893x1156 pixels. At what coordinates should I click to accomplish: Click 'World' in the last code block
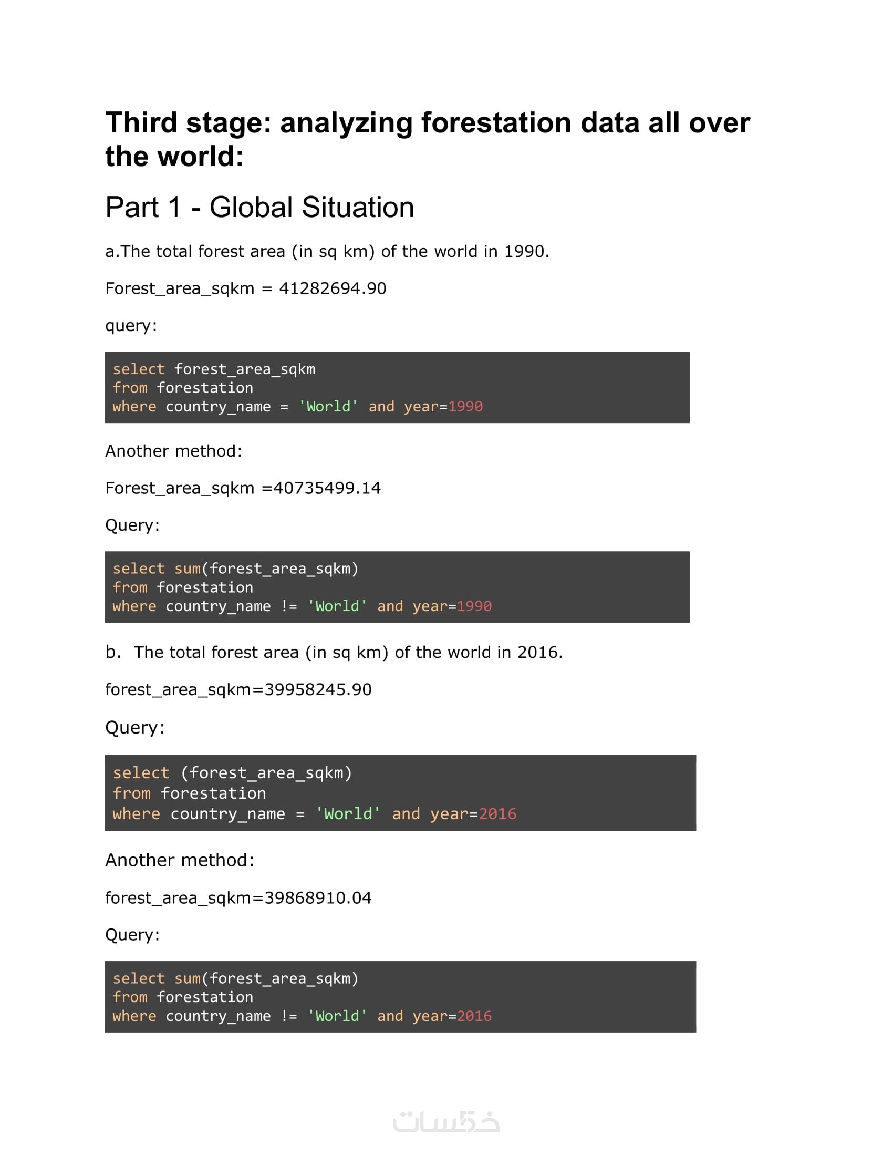[337, 1016]
